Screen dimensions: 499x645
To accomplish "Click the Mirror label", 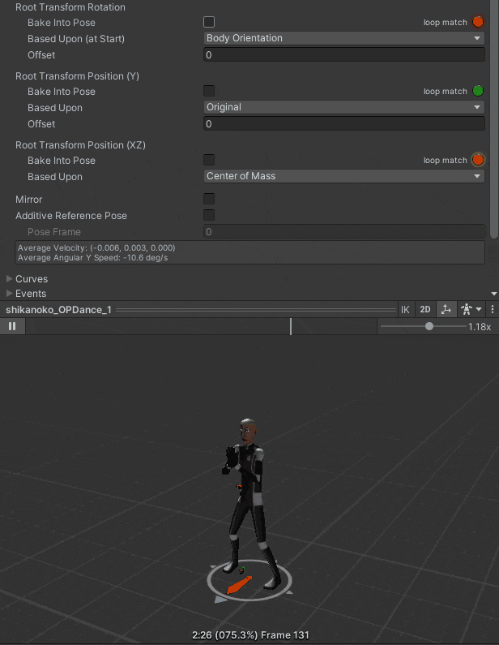I will click(28, 200).
